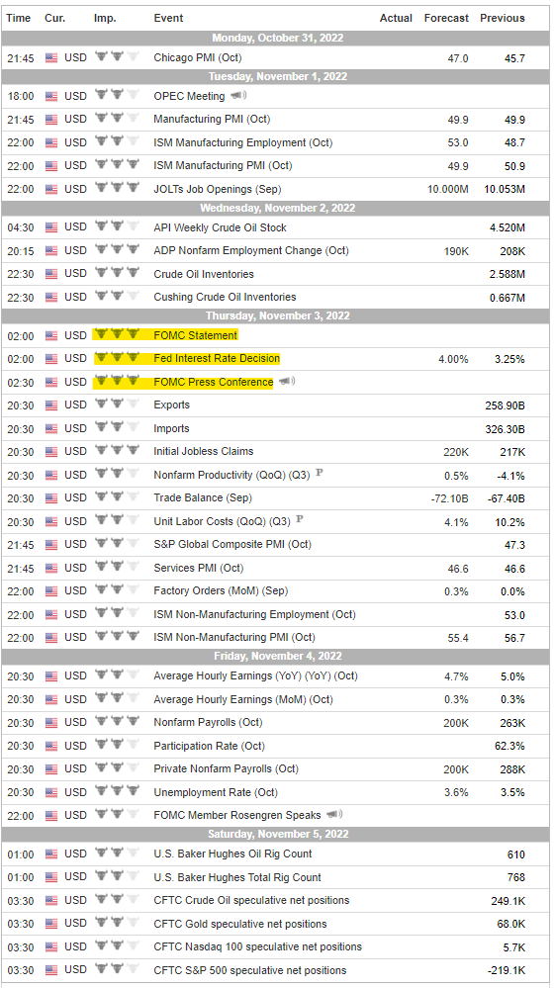Click bull importance icons in Nonfarm Payrolls row

117,721
